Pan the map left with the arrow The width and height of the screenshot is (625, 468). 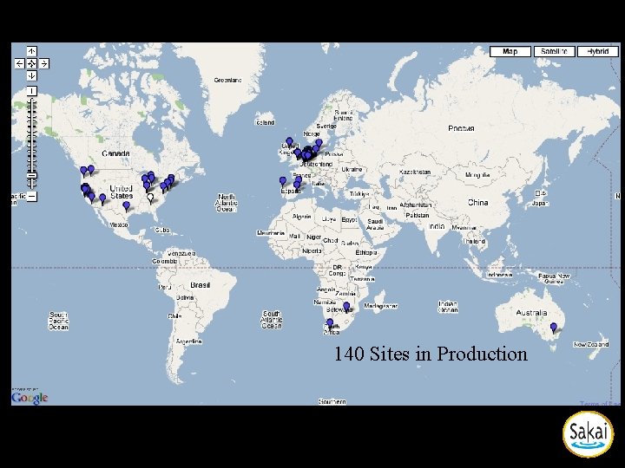[x=19, y=63]
